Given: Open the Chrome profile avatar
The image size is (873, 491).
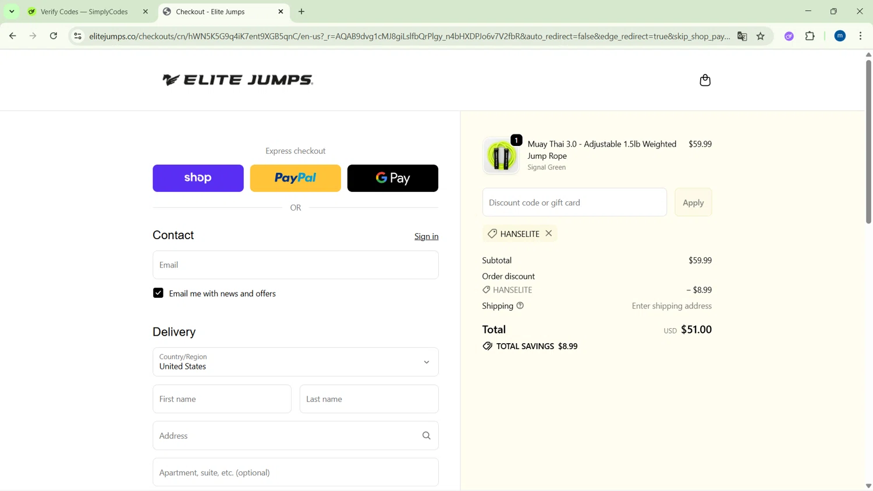Looking at the screenshot, I should coord(840,36).
